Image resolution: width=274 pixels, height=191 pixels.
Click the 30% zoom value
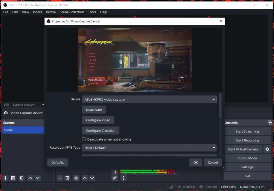[x=7, y=105]
